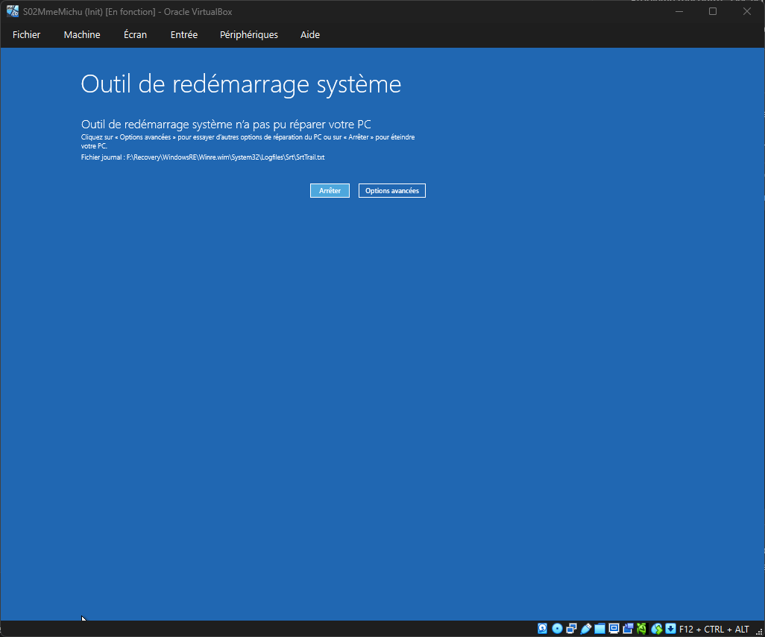This screenshot has width=765, height=637.
Task: Open the Aide menu
Action: point(310,35)
